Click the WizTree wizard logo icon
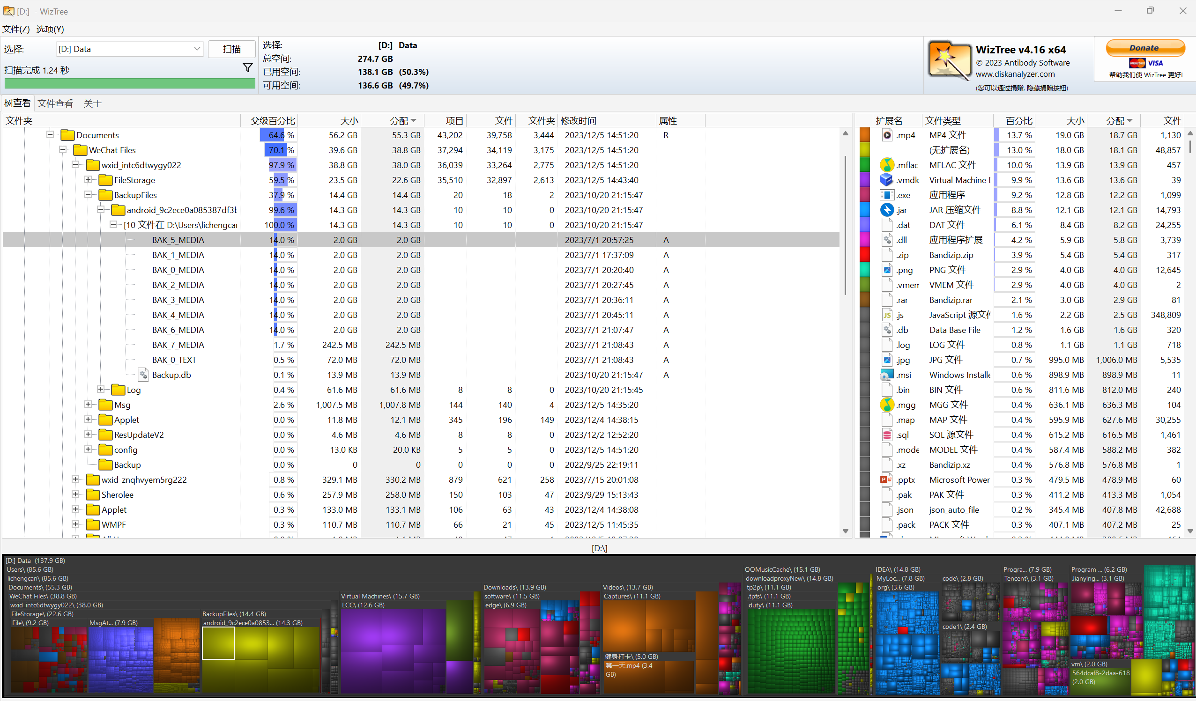1196x701 pixels. [948, 60]
